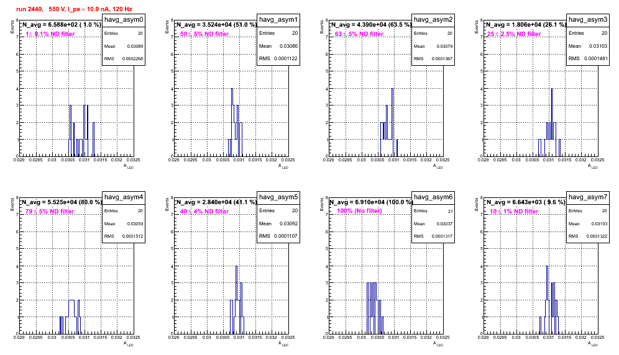
Task: Pick RMS value 0.0001122
Action: point(287,59)
